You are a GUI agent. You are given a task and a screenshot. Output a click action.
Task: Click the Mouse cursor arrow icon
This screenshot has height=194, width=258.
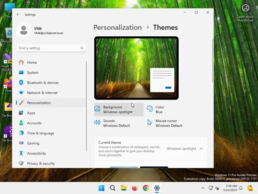[x=150, y=123]
